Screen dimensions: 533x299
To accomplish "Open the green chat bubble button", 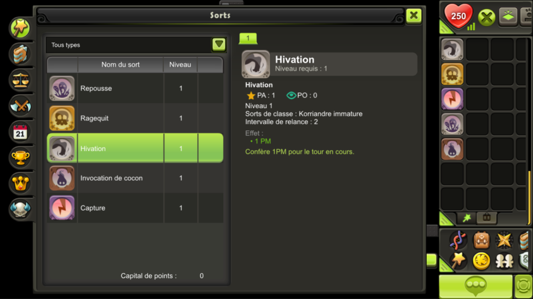I will point(476,286).
